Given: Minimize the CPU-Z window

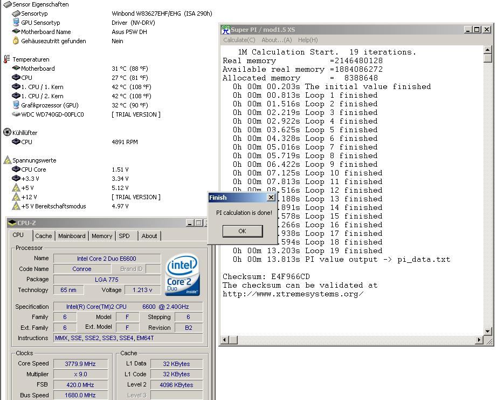Looking at the screenshot, I should pyautogui.click(x=190, y=223).
